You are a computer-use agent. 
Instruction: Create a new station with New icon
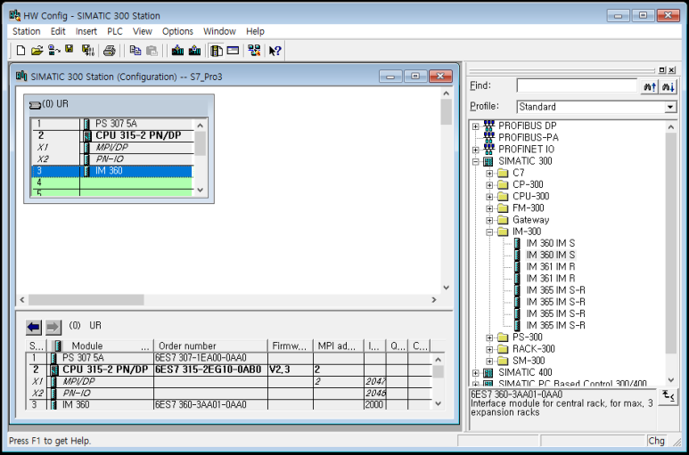pos(21,51)
